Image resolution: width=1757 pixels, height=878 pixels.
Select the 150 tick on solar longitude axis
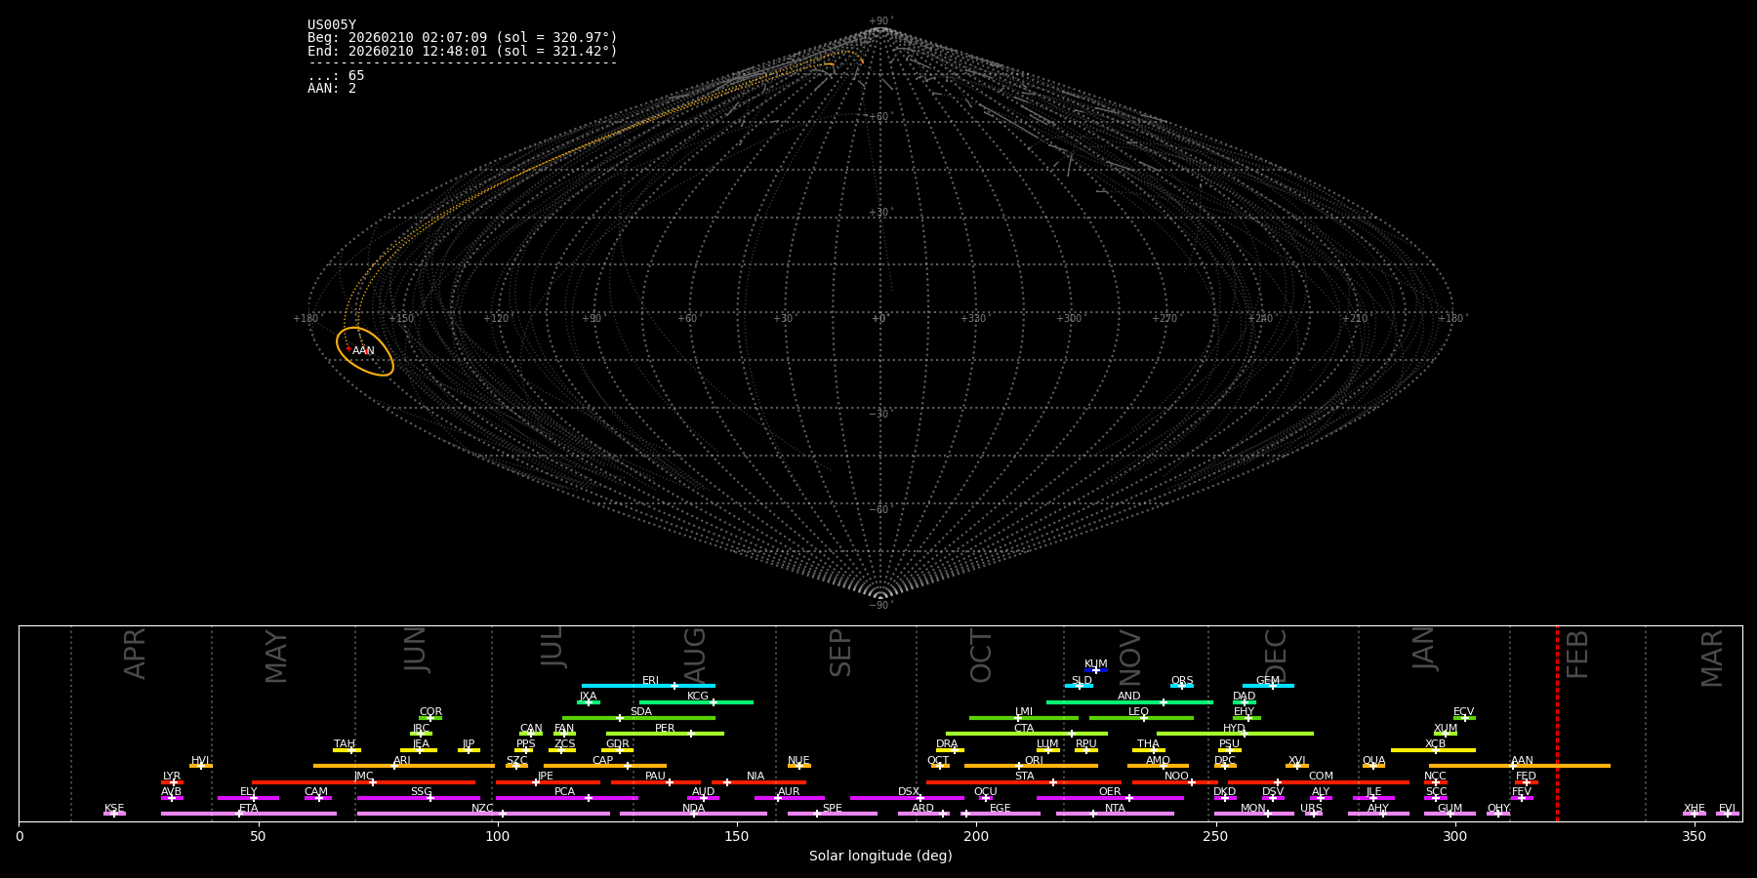click(x=737, y=836)
